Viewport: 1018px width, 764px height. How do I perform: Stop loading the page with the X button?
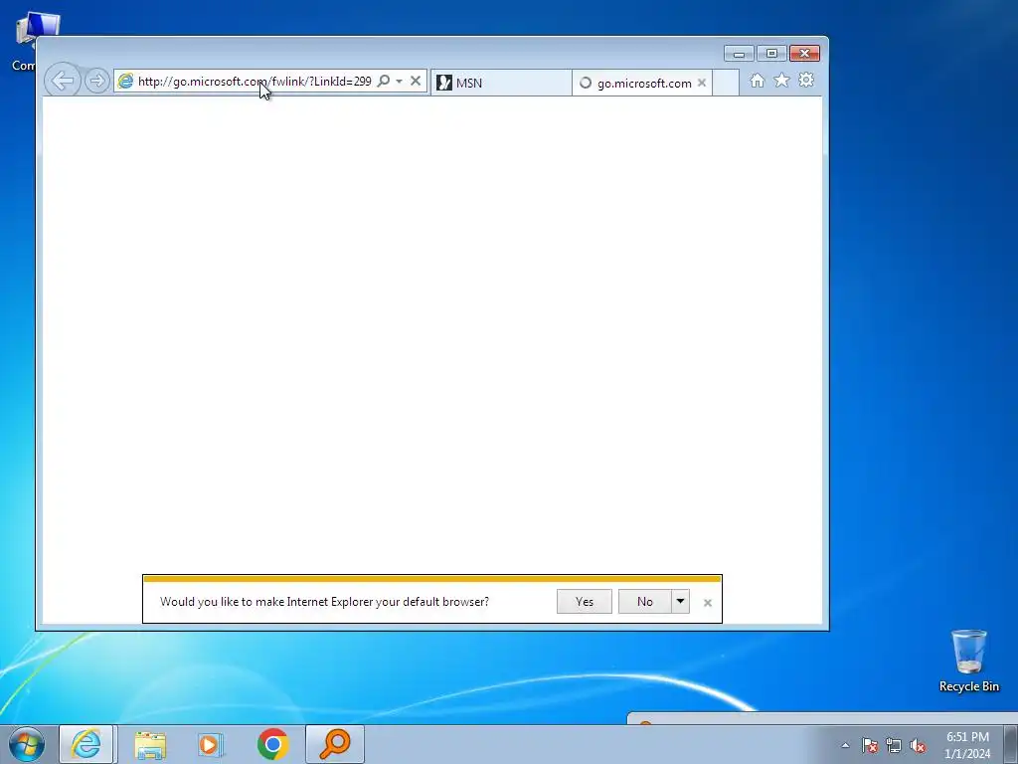click(x=416, y=82)
